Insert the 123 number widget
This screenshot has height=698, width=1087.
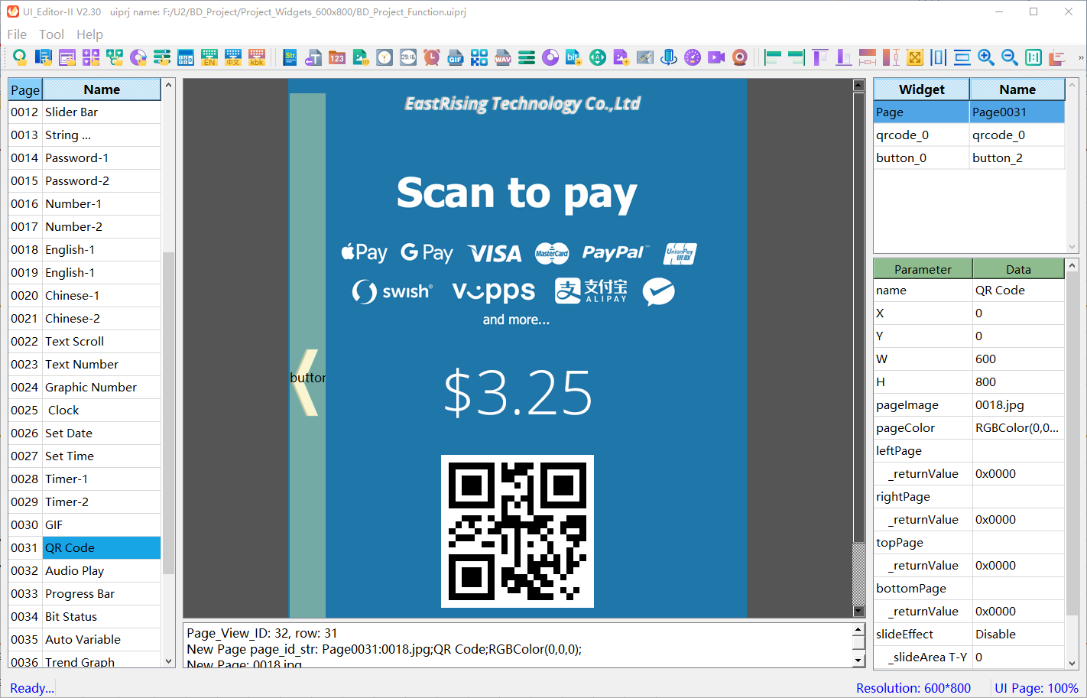[x=337, y=57]
